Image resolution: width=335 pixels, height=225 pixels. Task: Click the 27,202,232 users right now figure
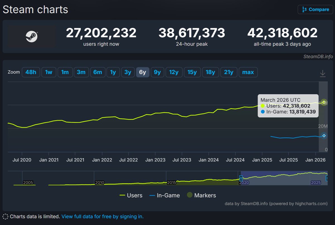click(x=101, y=33)
